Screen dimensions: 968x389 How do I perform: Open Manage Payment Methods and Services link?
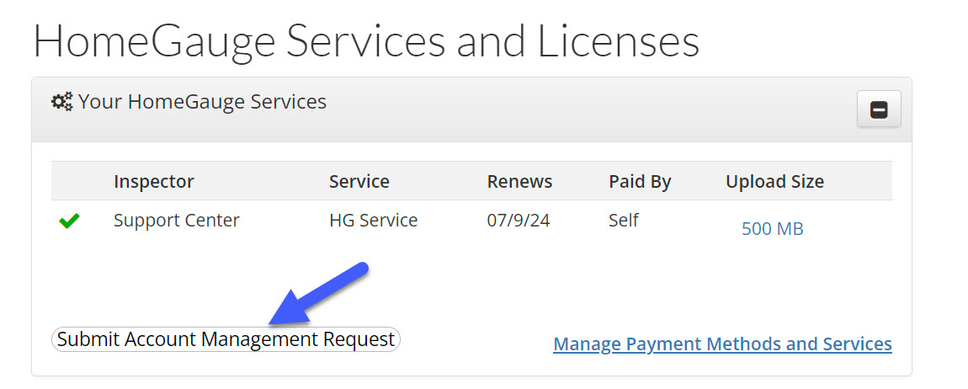[x=722, y=344]
